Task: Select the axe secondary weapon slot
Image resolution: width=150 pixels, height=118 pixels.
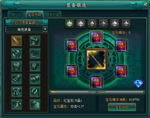Action: tap(16, 53)
